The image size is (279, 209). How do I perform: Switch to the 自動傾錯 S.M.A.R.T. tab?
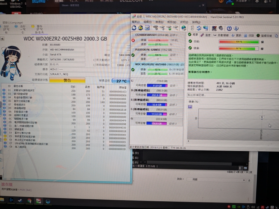pos(221,35)
